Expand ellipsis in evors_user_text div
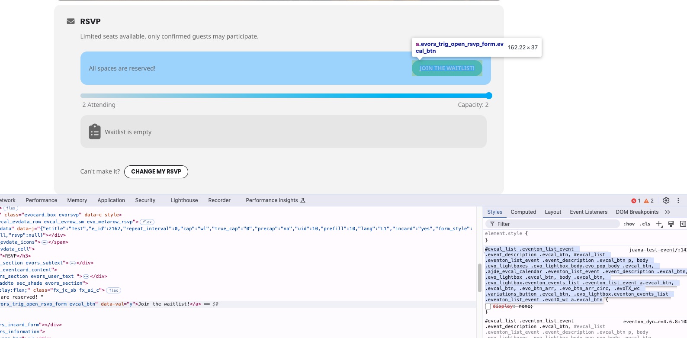 [x=86, y=277]
